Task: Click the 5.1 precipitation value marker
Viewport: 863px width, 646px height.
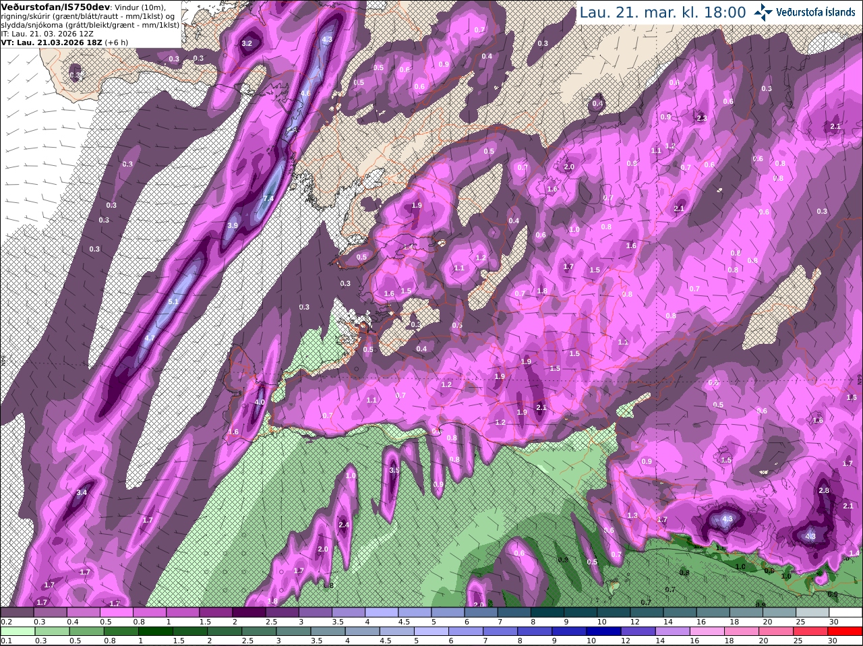Action: tap(173, 301)
